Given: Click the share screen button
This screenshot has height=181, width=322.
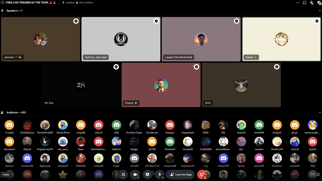Looking at the screenshot, I should point(147,175).
